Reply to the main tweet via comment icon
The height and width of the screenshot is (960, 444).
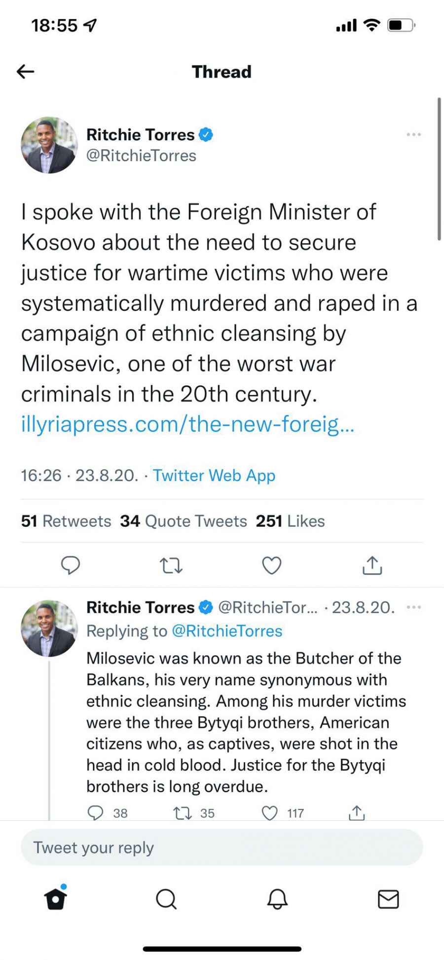tap(71, 565)
